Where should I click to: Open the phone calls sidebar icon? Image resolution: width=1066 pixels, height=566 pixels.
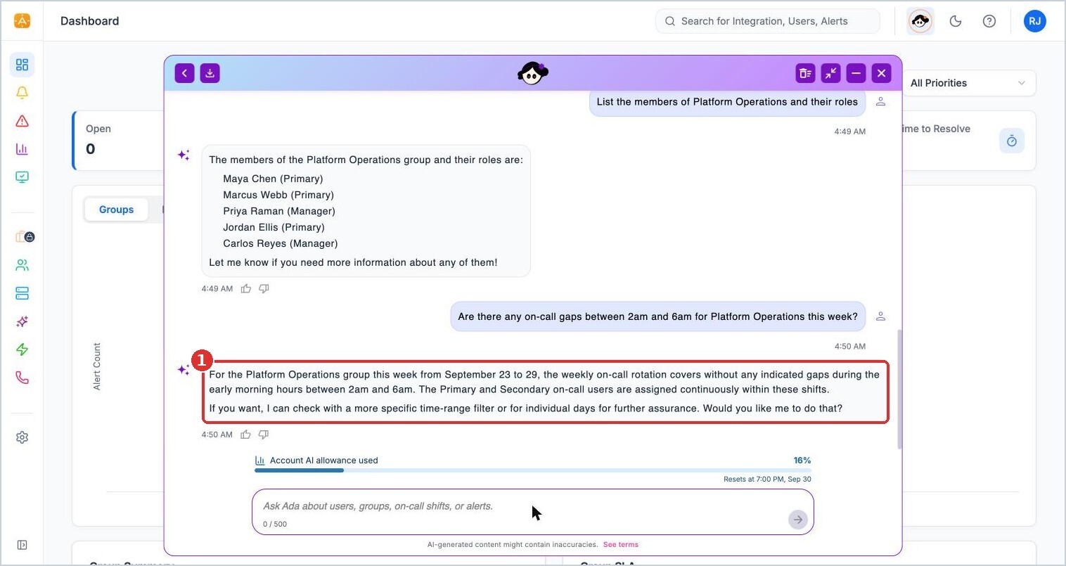[x=22, y=378]
